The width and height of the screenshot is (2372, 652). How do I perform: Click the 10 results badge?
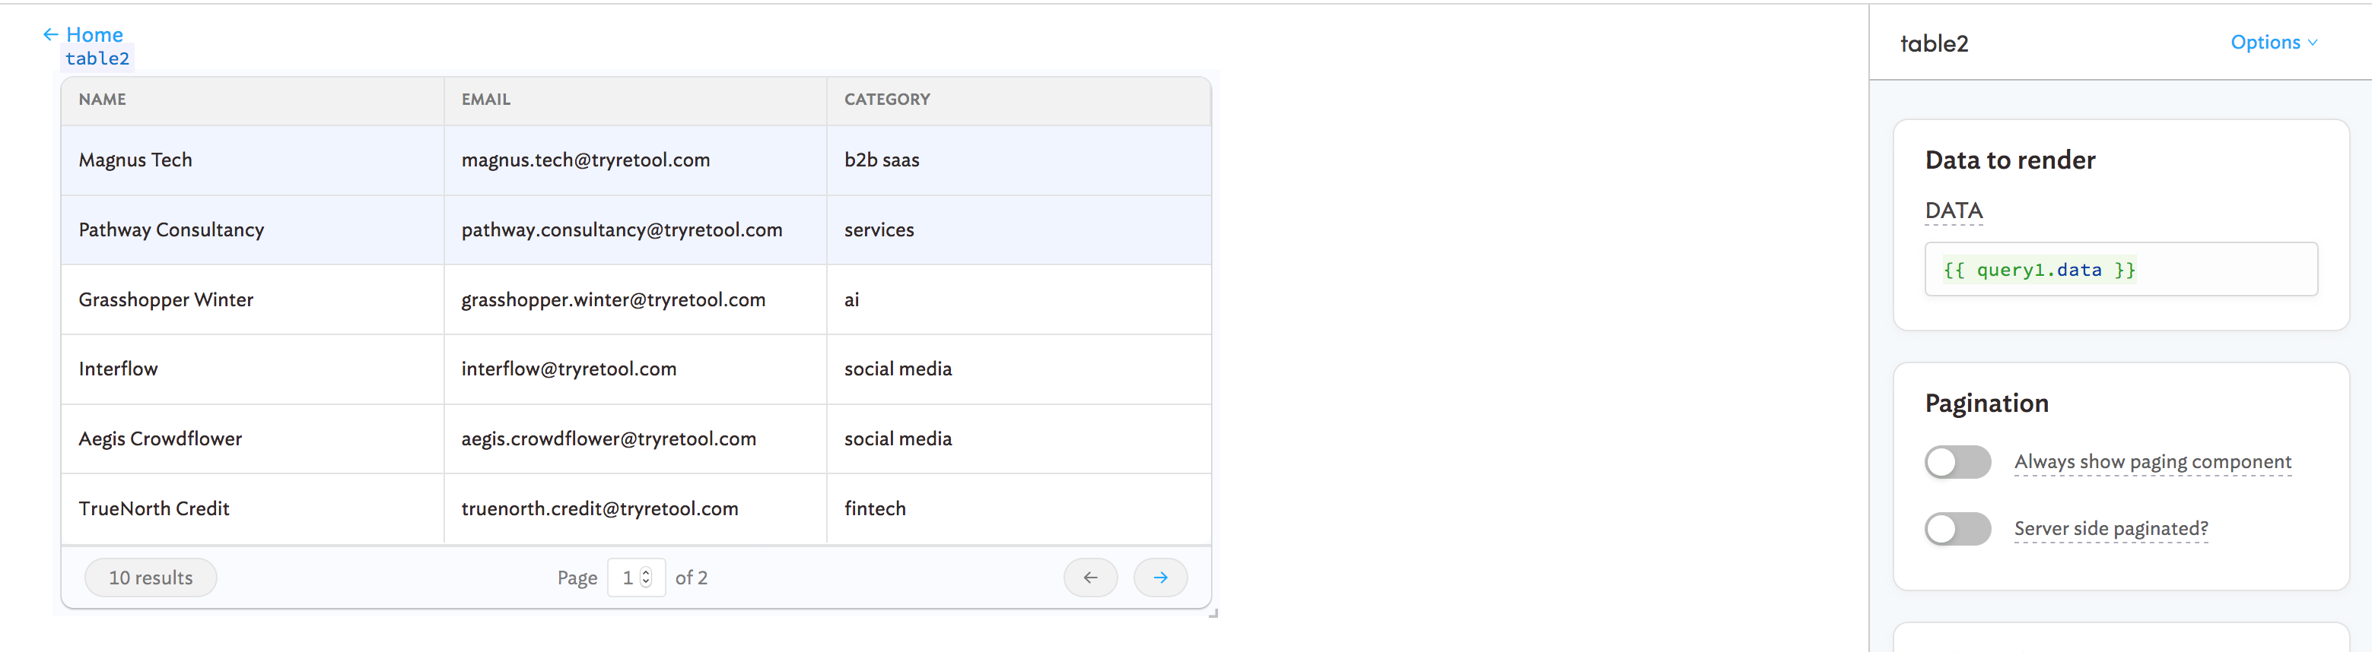point(151,578)
